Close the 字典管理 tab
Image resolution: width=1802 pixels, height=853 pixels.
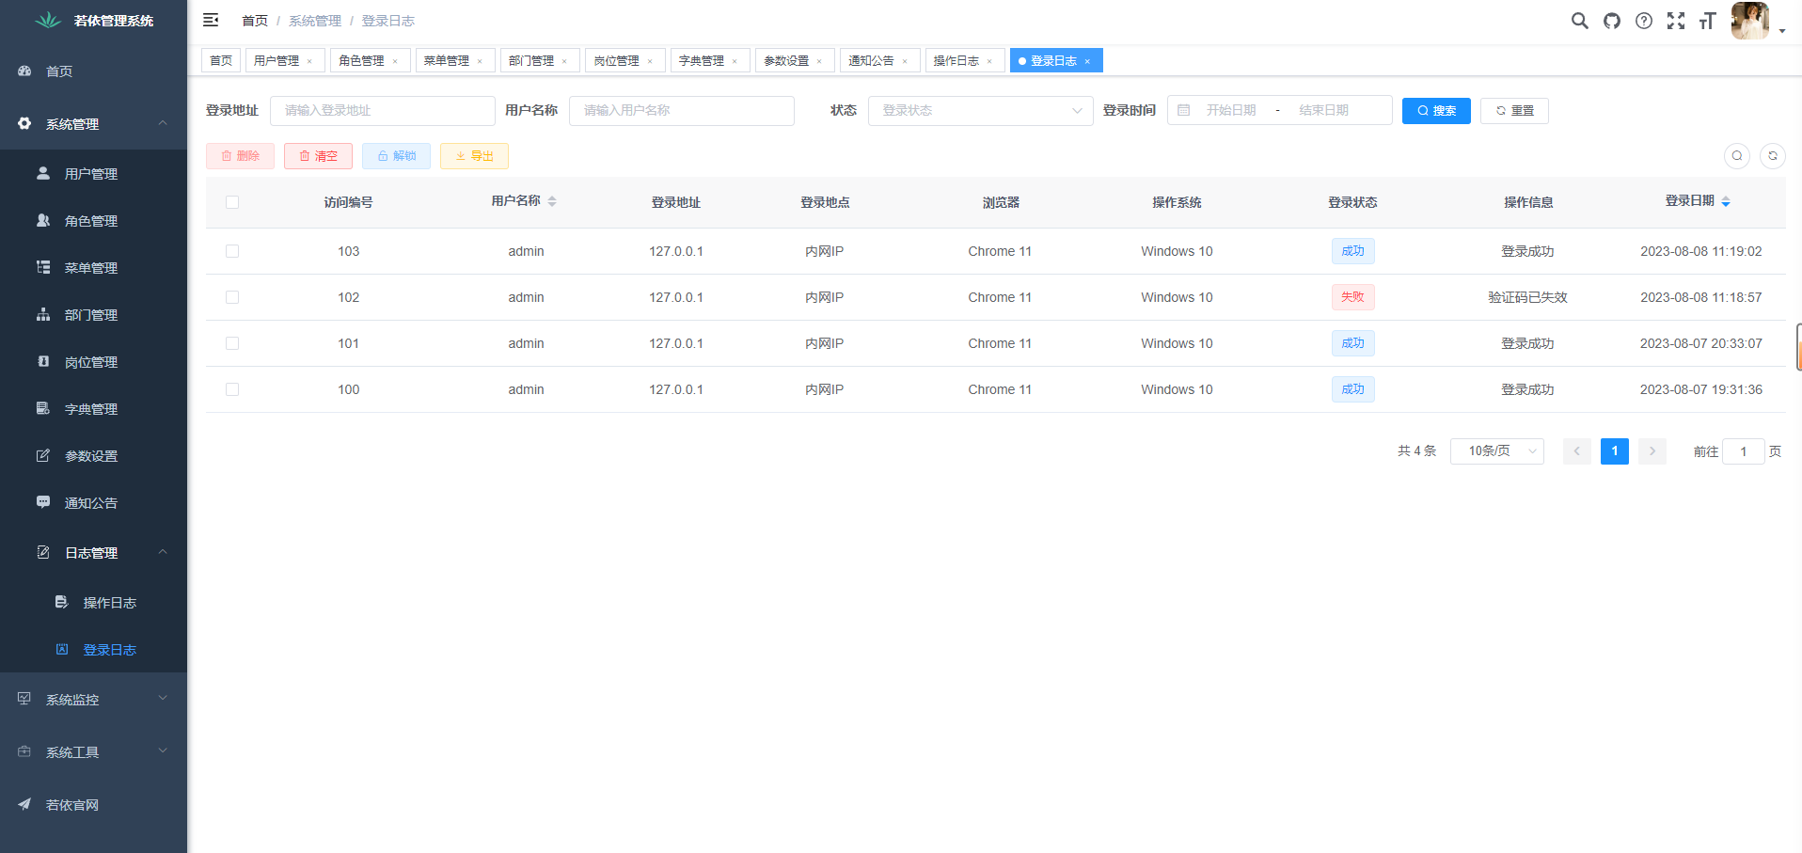[x=735, y=61]
